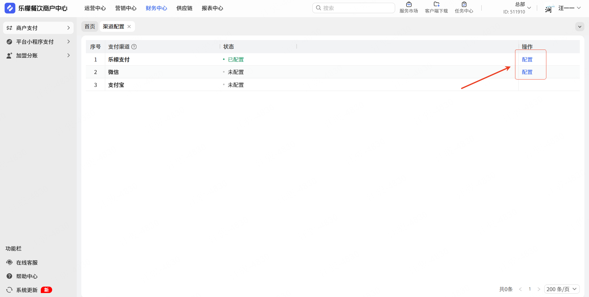Open the tabs overflow dropdown arrow
589x297 pixels.
click(x=580, y=27)
